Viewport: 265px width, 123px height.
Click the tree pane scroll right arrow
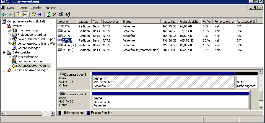[53, 113]
